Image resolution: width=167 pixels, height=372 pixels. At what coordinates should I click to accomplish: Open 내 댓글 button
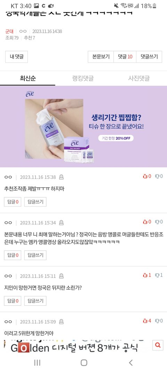[x=17, y=57]
